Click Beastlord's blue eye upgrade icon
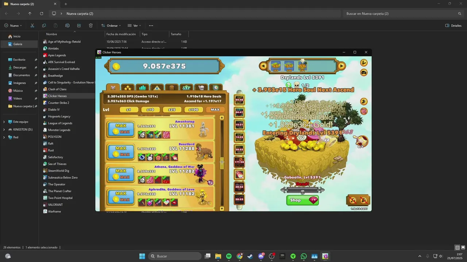Screen dimensions: 467x262 click(x=142, y=157)
